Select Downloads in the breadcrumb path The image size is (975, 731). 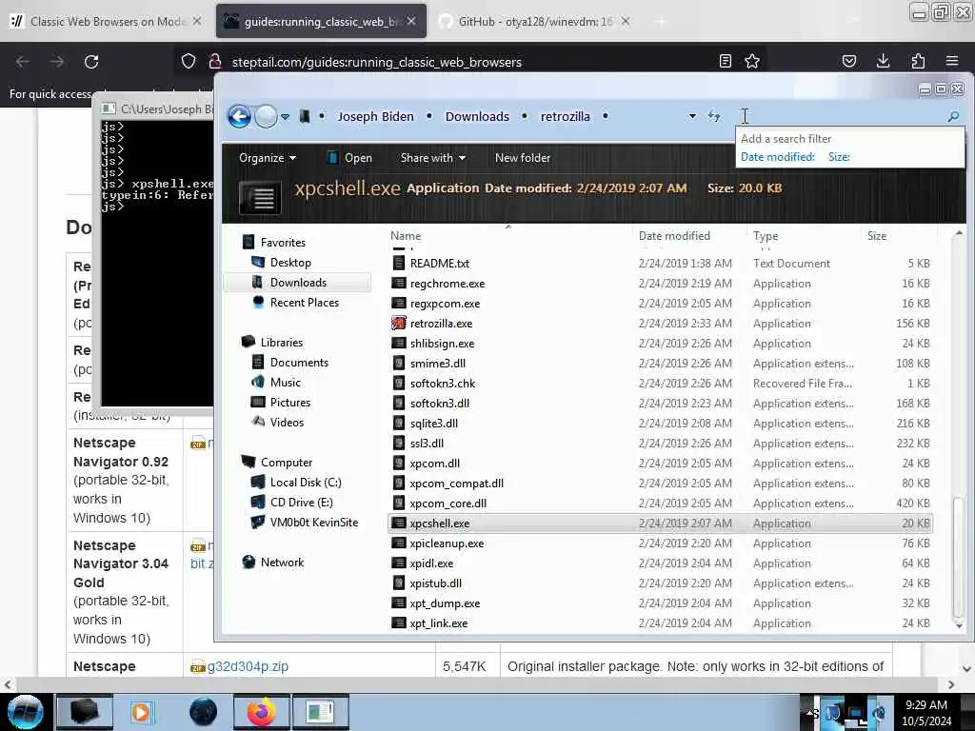pyautogui.click(x=477, y=116)
